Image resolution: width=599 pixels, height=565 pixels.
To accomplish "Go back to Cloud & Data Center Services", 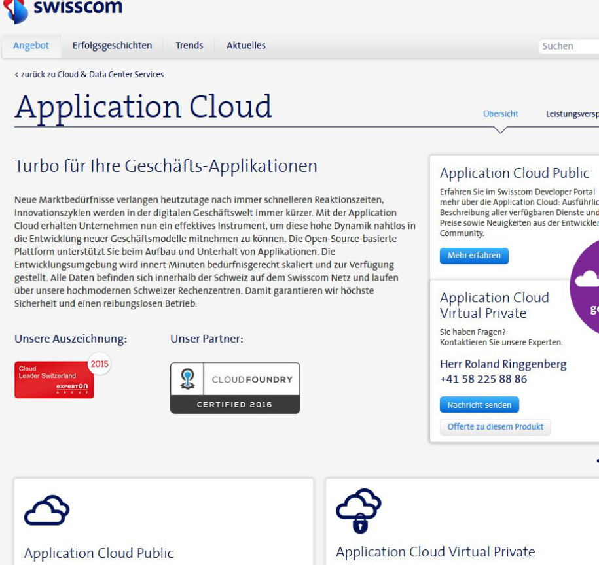I will tap(88, 74).
